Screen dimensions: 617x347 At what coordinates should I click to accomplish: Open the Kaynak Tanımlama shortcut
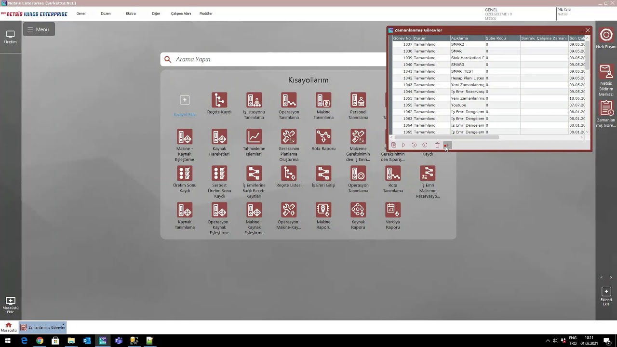point(185,215)
